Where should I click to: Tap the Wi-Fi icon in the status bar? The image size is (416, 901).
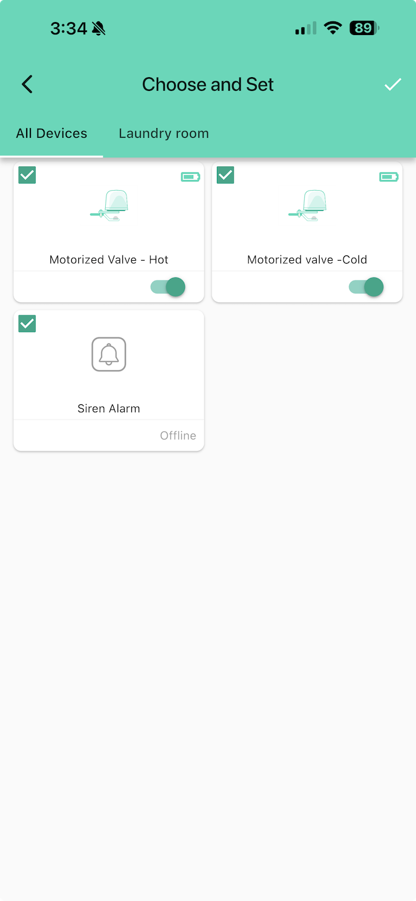pos(333,28)
